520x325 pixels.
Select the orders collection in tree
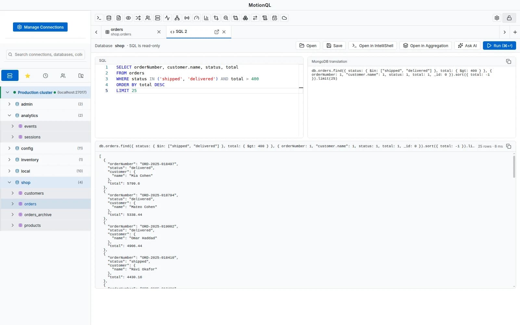tap(45, 204)
